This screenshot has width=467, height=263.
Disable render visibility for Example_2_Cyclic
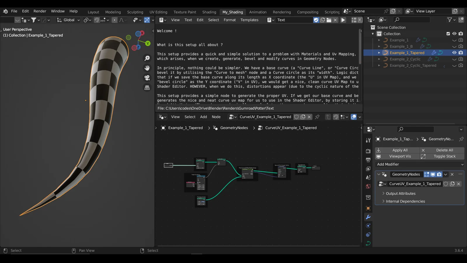point(461,59)
